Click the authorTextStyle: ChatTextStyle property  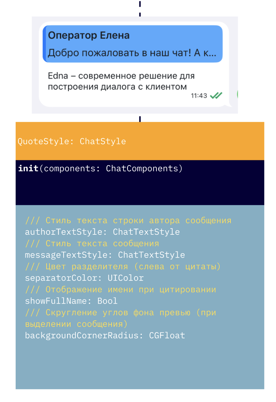tap(102, 232)
